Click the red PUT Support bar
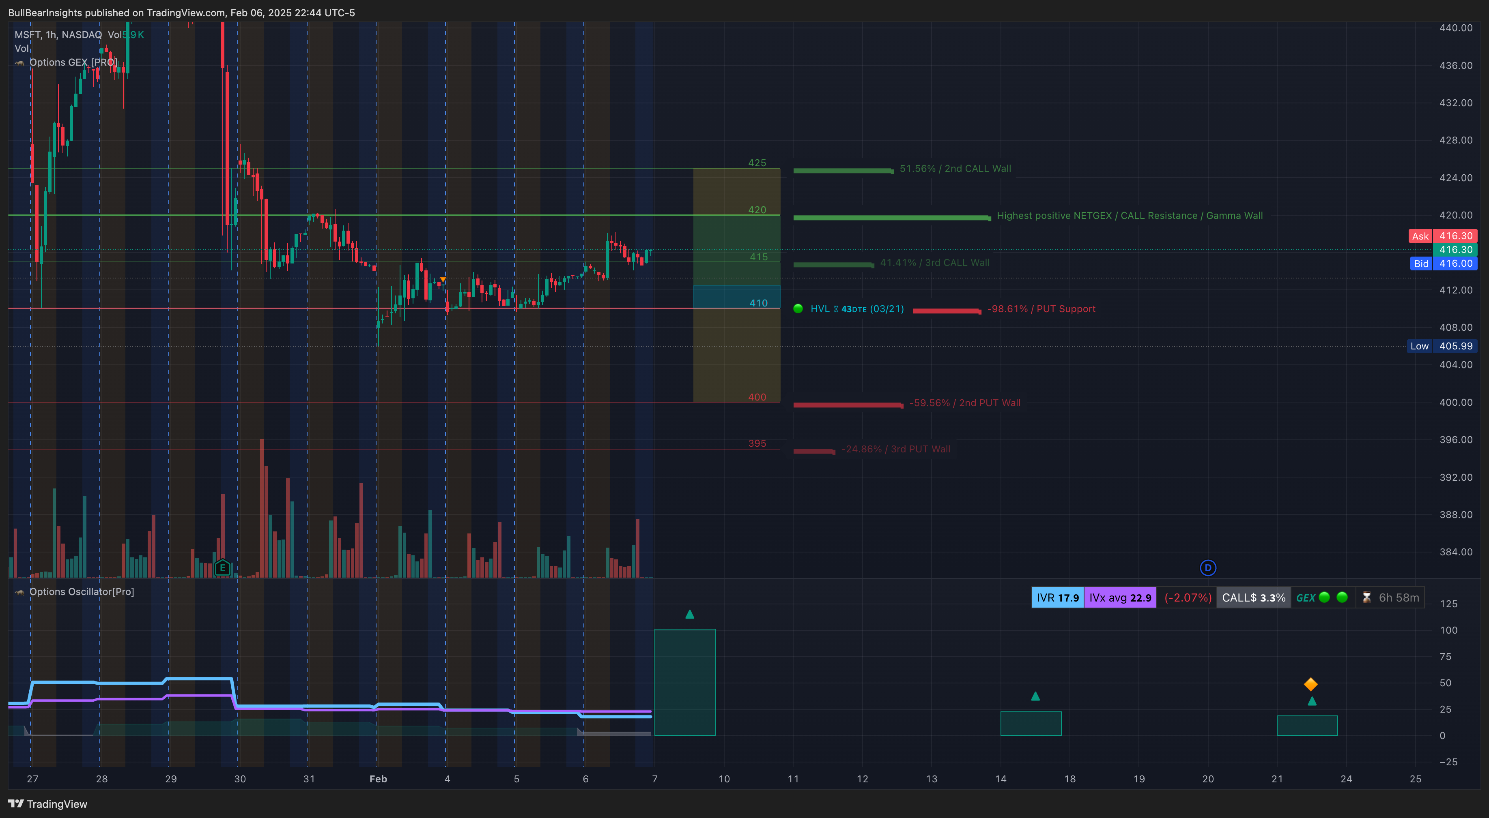 point(947,311)
